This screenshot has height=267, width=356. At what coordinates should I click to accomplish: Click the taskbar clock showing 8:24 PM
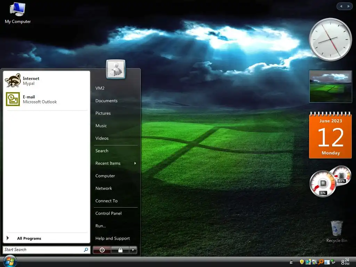tap(345, 261)
